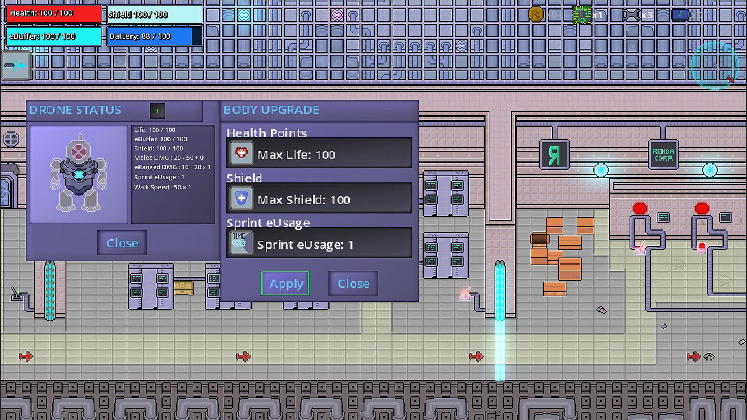Click the drone level indicator box

coord(157,111)
